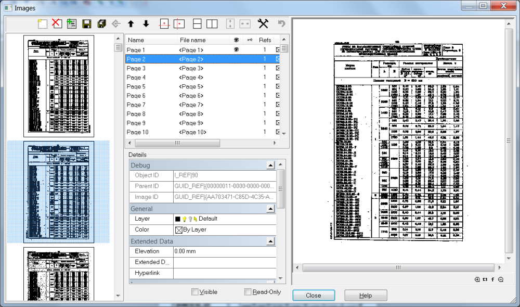Click the Hyperlink value field
The image size is (520, 307).
pos(225,273)
